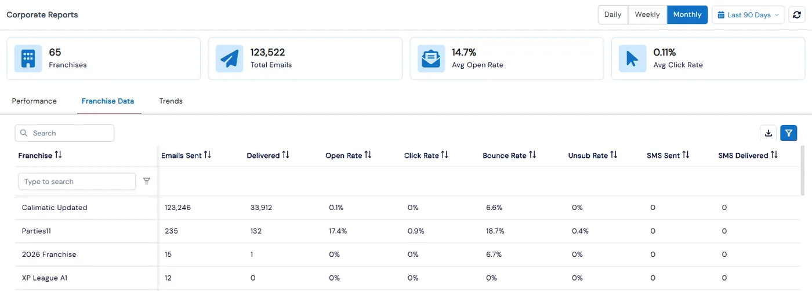This screenshot has width=812, height=291.
Task: Focus the table Search field
Action: (x=64, y=133)
